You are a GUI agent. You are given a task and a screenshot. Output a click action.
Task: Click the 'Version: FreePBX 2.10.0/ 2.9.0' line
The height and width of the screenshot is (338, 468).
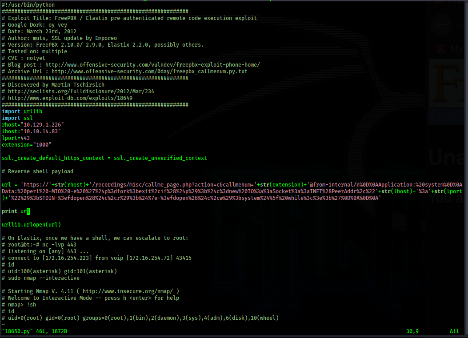103,45
